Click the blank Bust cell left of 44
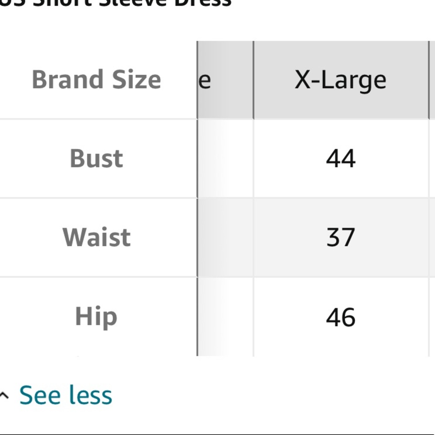 pyautogui.click(x=225, y=159)
